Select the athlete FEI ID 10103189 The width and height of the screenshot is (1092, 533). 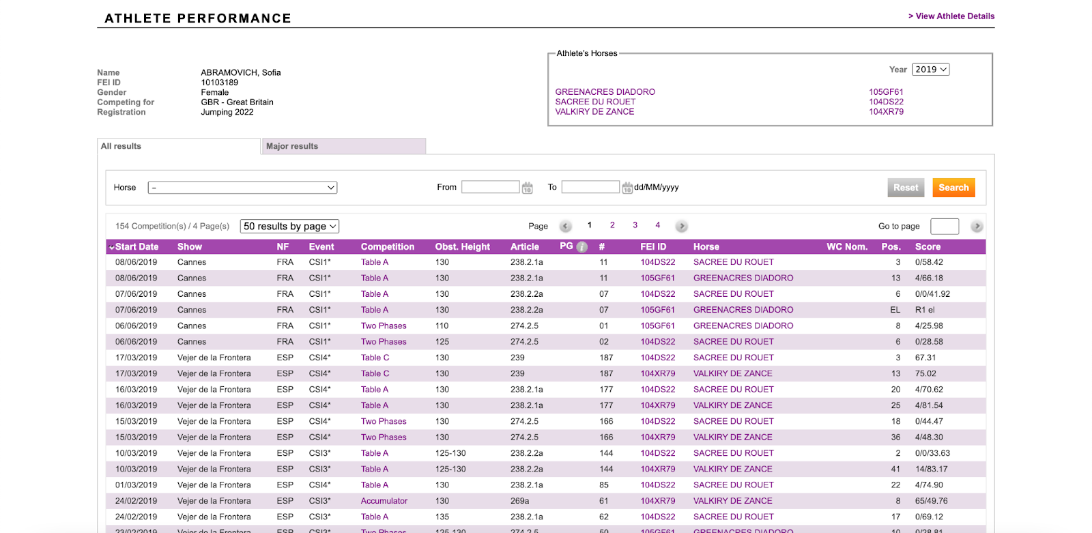coord(220,83)
